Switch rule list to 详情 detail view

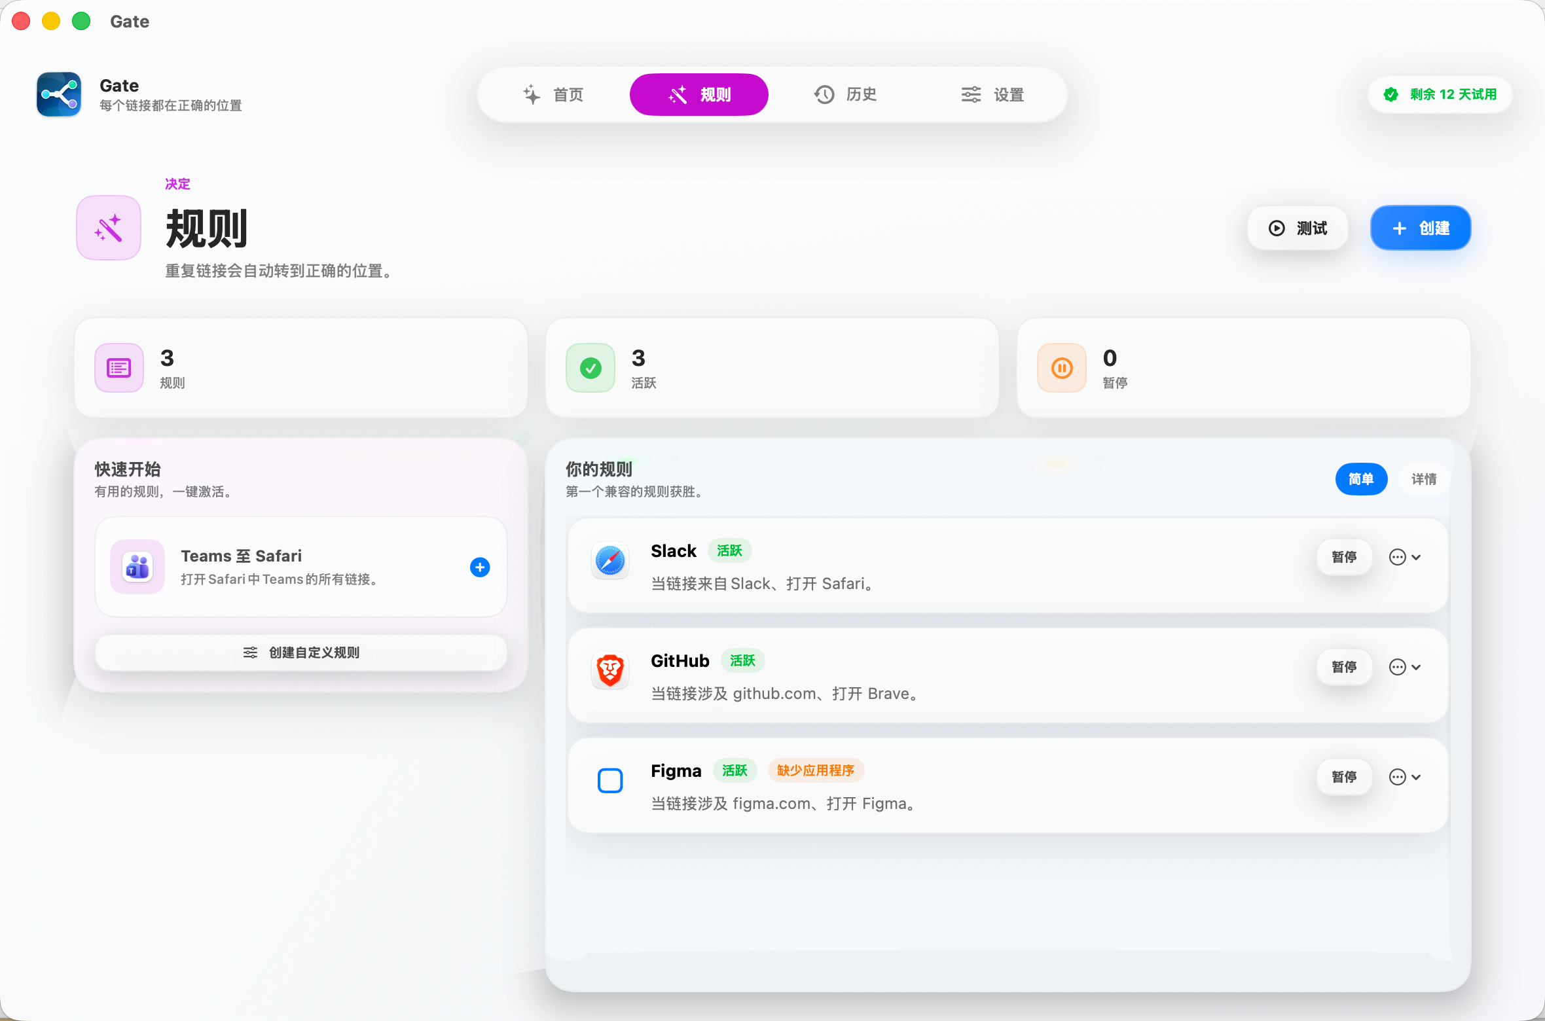(1423, 479)
